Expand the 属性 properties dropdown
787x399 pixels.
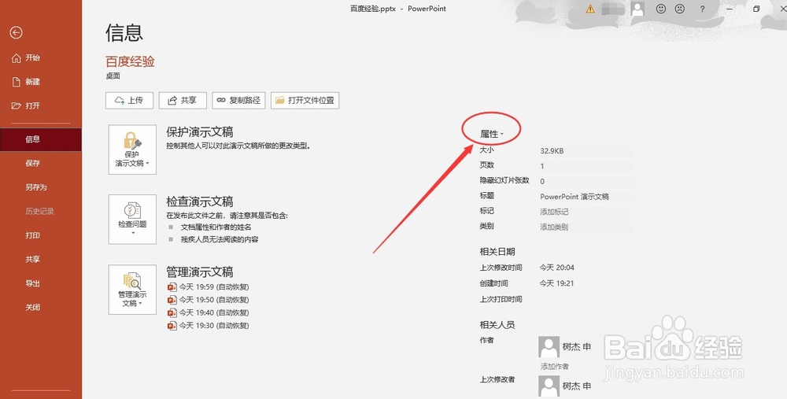pos(492,134)
